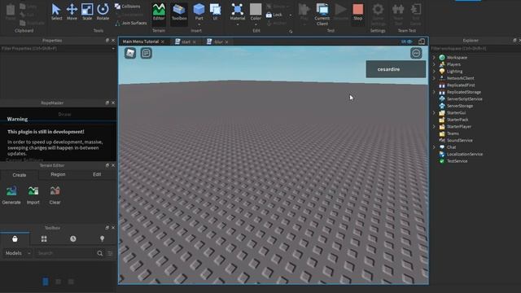521x293 pixels.
Task: Select the Select tool in the ribbon
Action: tap(56, 12)
